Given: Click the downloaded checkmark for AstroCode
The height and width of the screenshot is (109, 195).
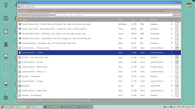Looking at the screenshot, I should (177, 86).
